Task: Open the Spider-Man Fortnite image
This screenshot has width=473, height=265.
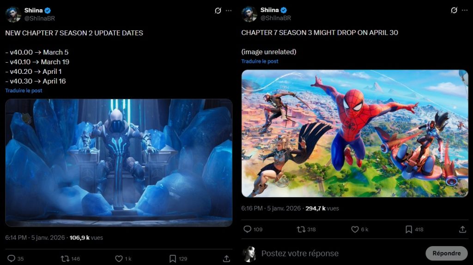Action: click(x=355, y=133)
